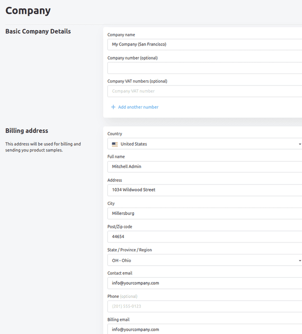This screenshot has width=302, height=334.
Task: Select the Address field with 1034 Wildwood Street
Action: pos(204,190)
